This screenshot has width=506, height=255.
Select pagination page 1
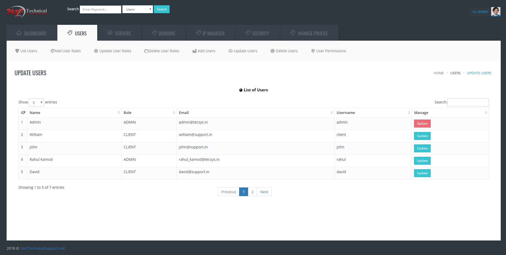point(244,192)
